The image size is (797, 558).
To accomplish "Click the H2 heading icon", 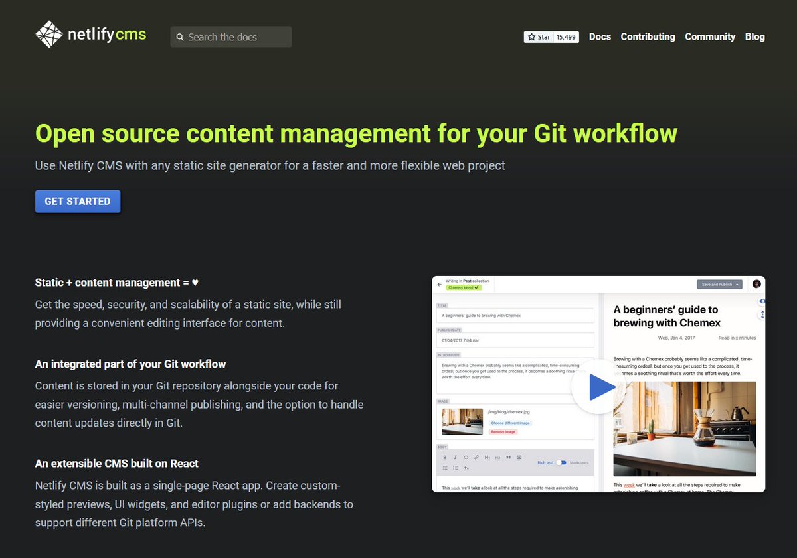I will (497, 458).
